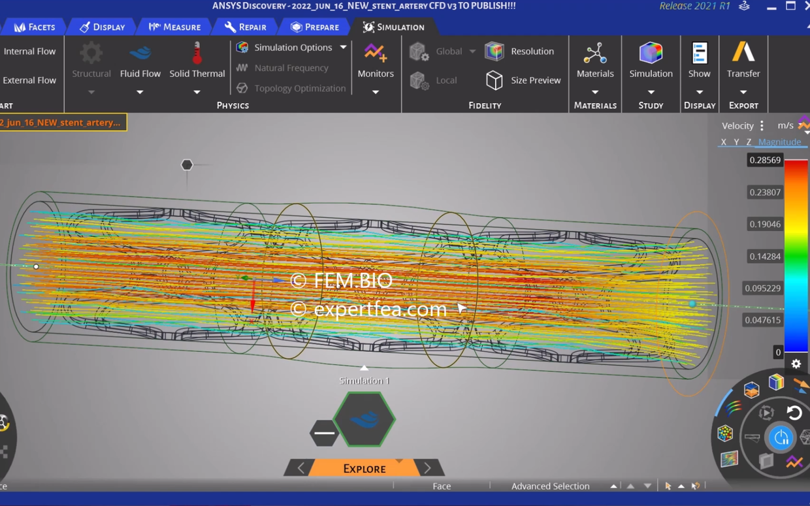Click the Explore mode button
The height and width of the screenshot is (506, 810).
(x=364, y=467)
